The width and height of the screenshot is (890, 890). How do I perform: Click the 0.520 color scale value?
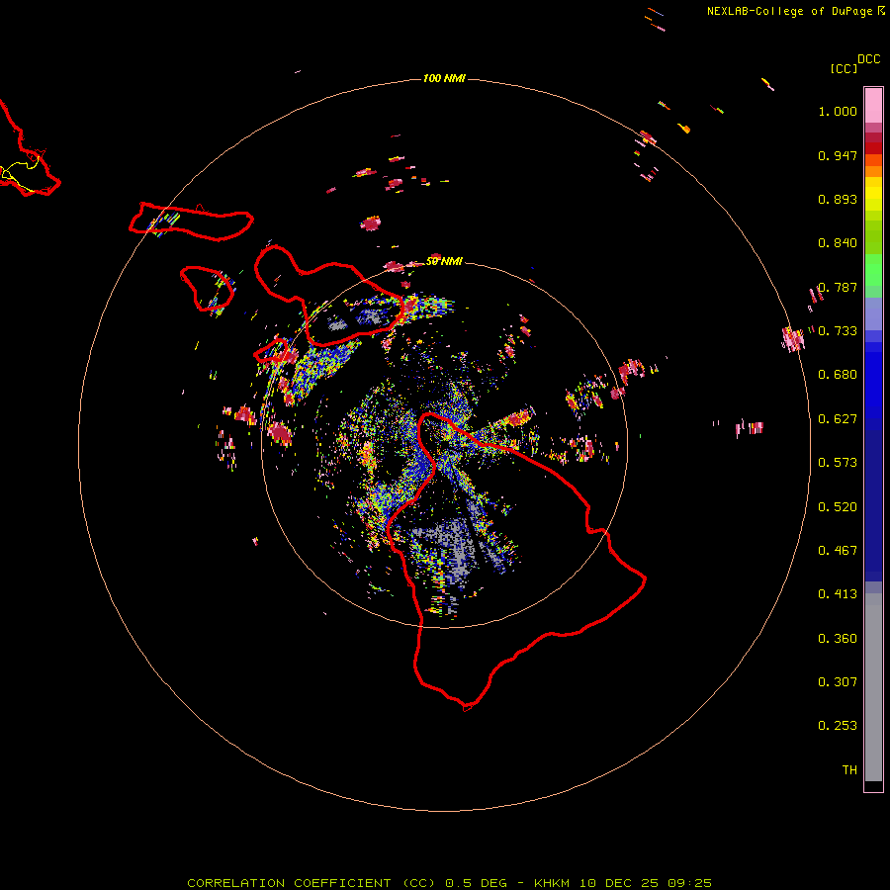(838, 507)
